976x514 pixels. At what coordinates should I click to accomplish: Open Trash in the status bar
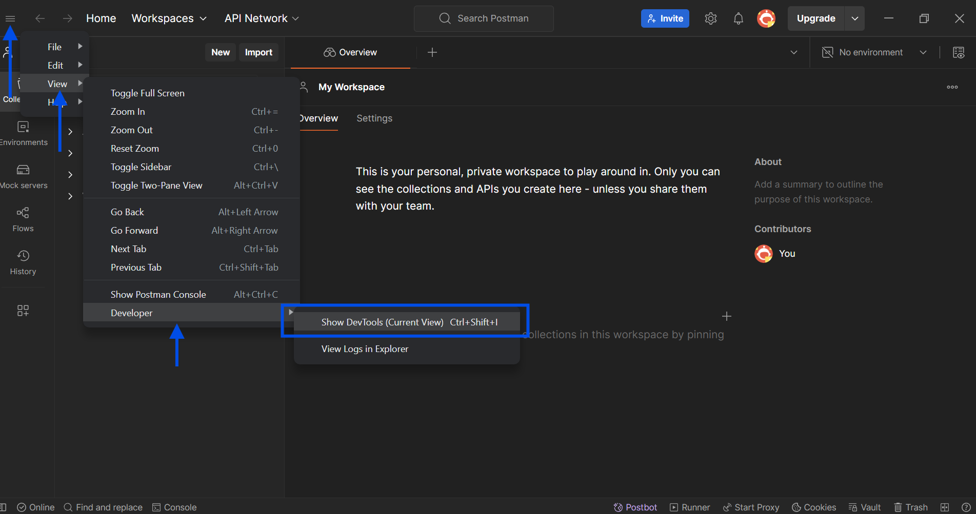click(911, 507)
